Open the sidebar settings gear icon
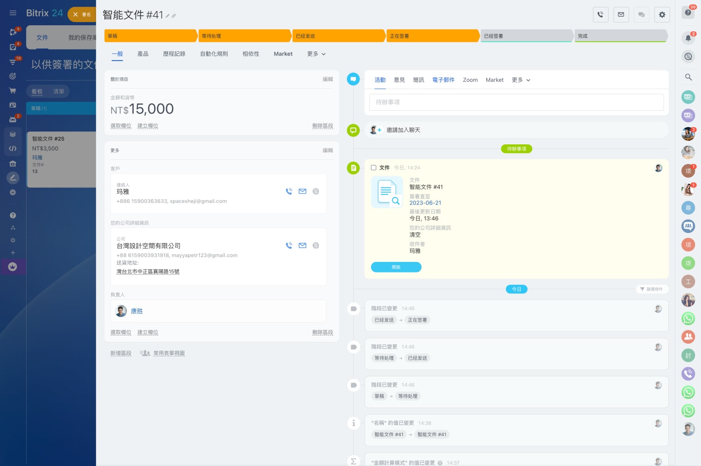Viewport: 701px width, 466px height. click(13, 240)
